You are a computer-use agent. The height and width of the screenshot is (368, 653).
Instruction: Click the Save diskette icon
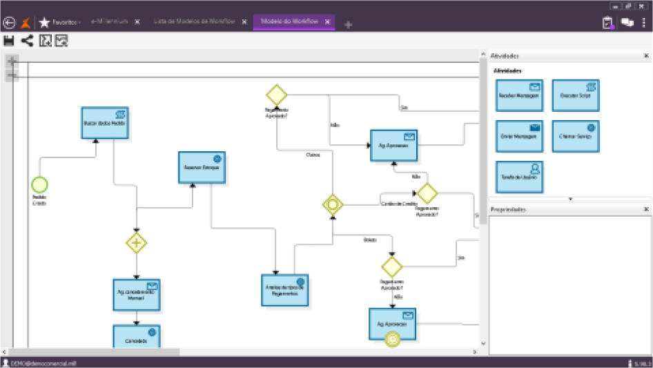coord(9,41)
